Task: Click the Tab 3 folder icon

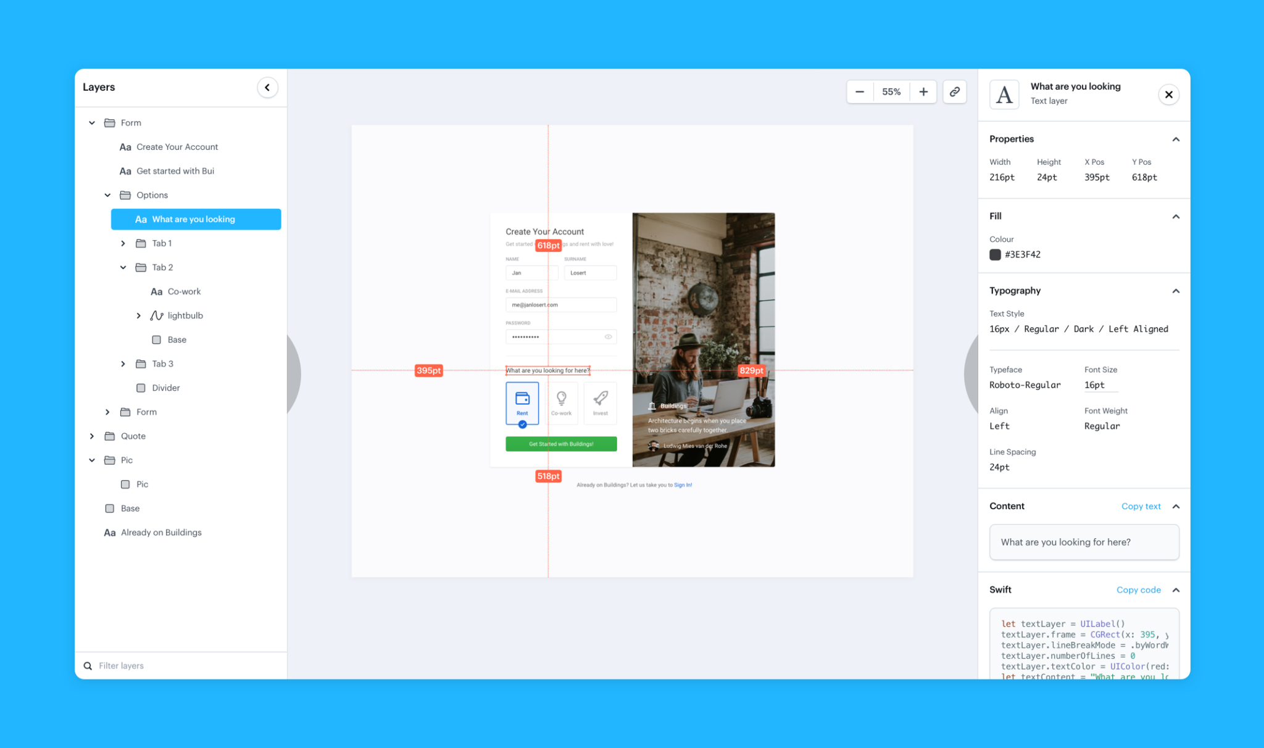Action: coord(141,364)
